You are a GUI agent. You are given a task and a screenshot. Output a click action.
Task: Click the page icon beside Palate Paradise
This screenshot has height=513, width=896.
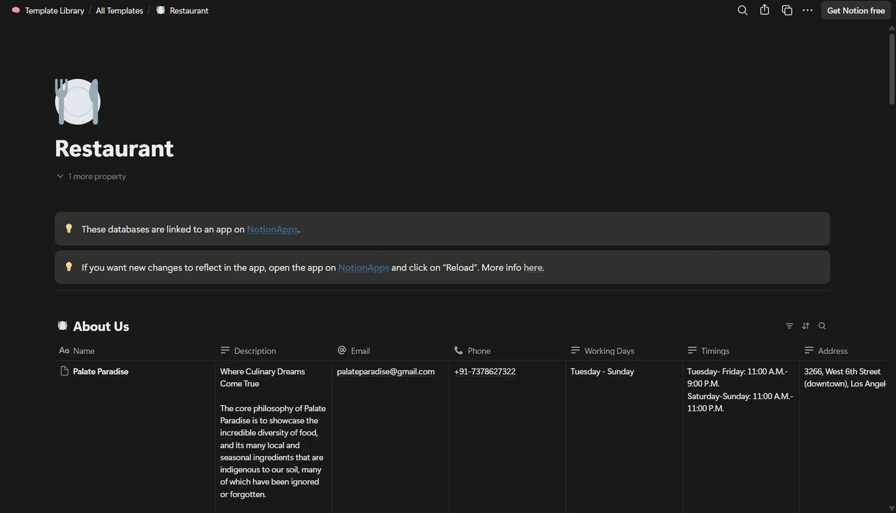click(x=64, y=371)
